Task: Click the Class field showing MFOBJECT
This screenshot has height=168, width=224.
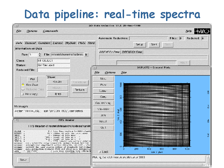Action: 53,61
